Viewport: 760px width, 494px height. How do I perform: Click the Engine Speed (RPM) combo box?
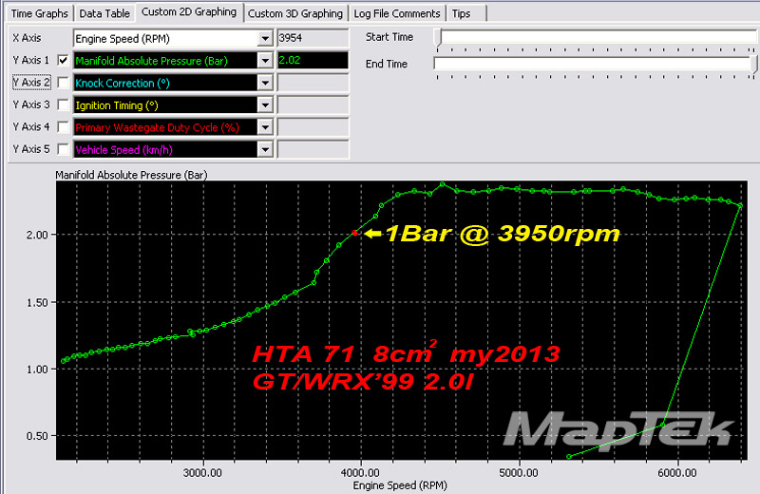173,39
